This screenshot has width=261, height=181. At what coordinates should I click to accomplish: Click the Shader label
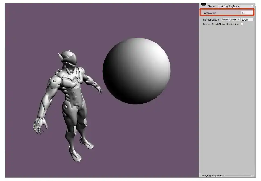[211, 6]
